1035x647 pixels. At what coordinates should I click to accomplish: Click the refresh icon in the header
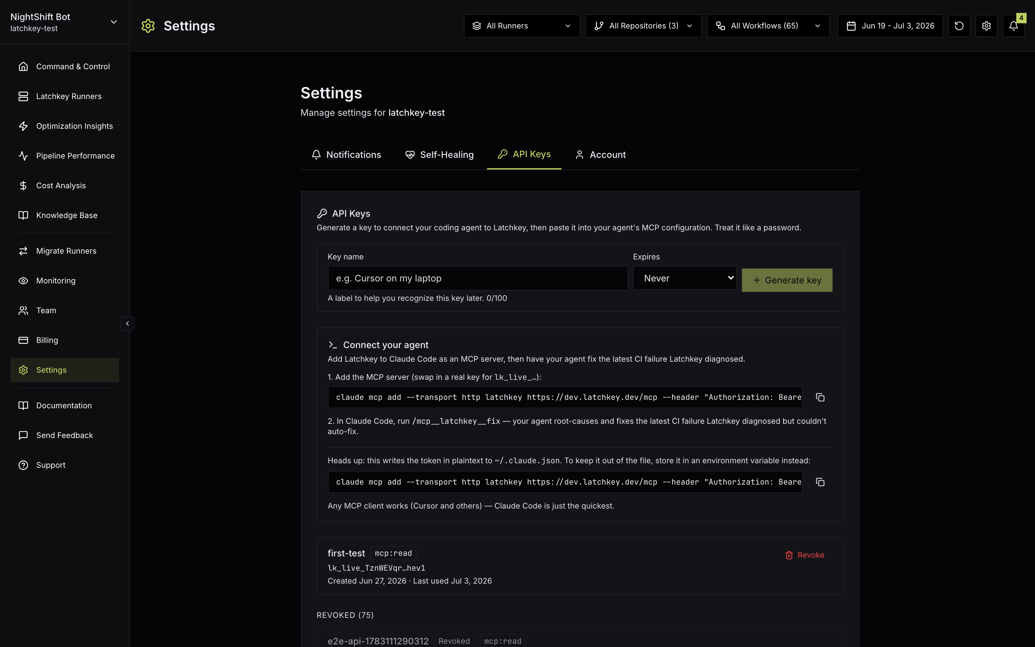(959, 26)
